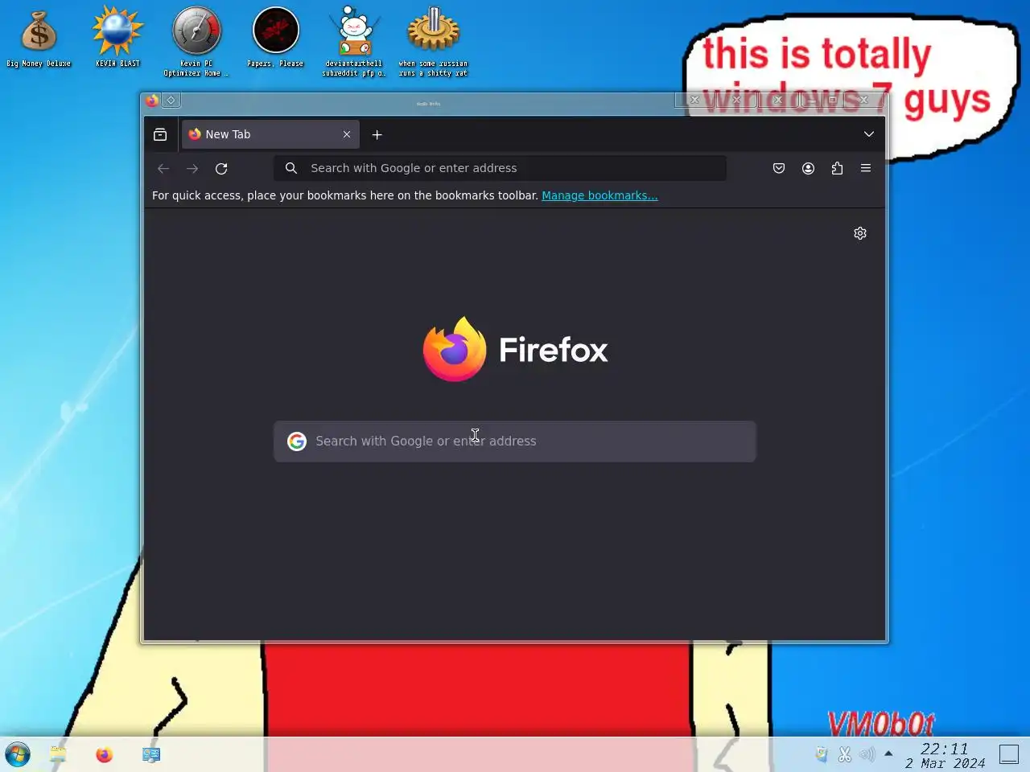Open the third taskbar settings-panel icon

151,754
